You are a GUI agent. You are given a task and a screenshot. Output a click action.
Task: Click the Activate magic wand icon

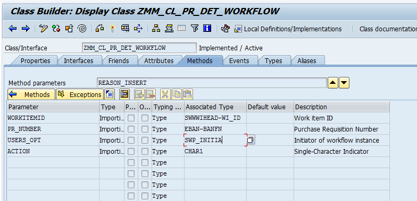click(113, 29)
